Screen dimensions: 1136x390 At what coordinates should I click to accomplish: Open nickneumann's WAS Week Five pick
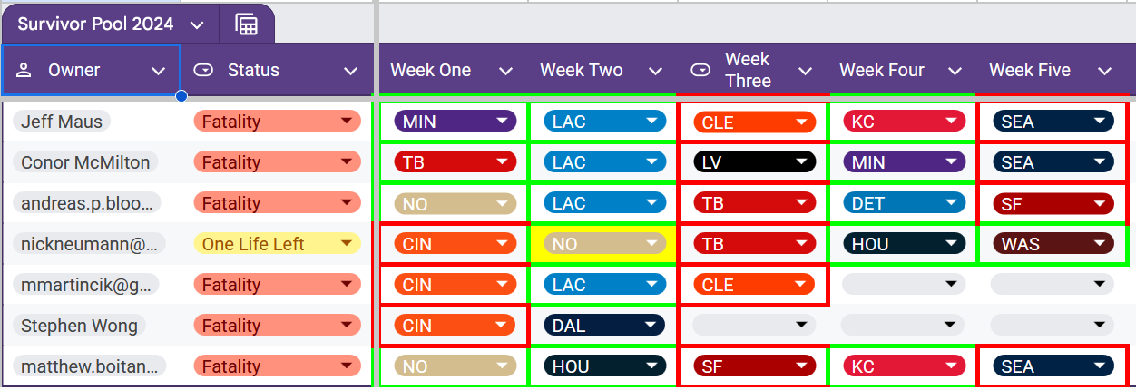pos(1052,244)
